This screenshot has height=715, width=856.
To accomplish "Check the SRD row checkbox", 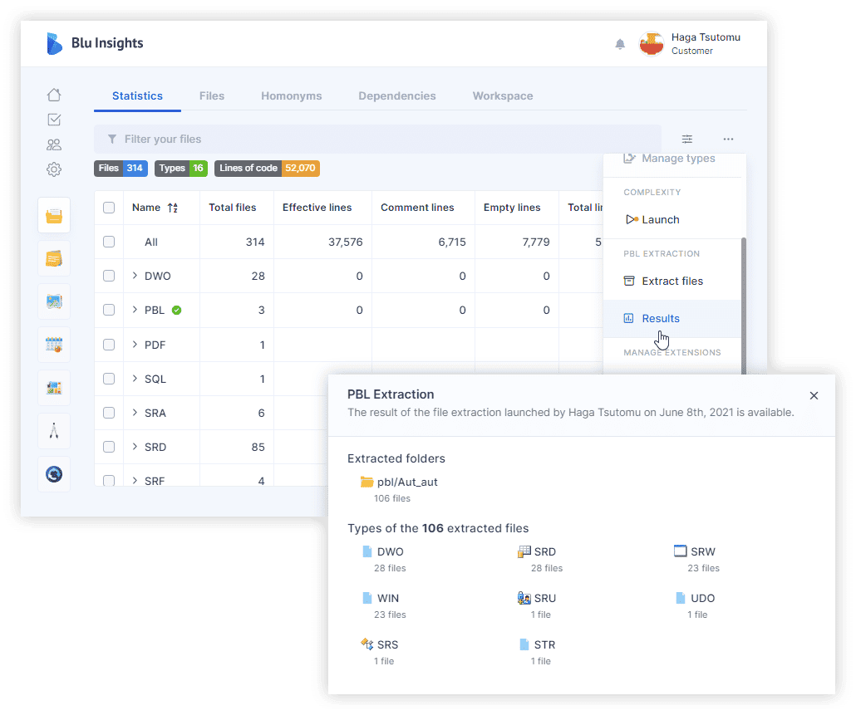I will [x=109, y=447].
